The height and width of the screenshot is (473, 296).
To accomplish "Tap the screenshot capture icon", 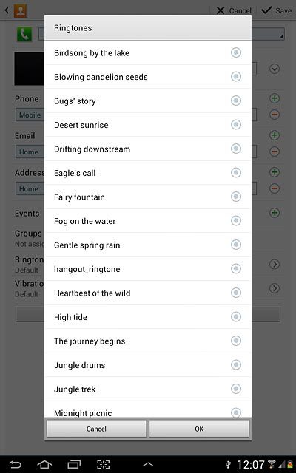I will (x=104, y=464).
